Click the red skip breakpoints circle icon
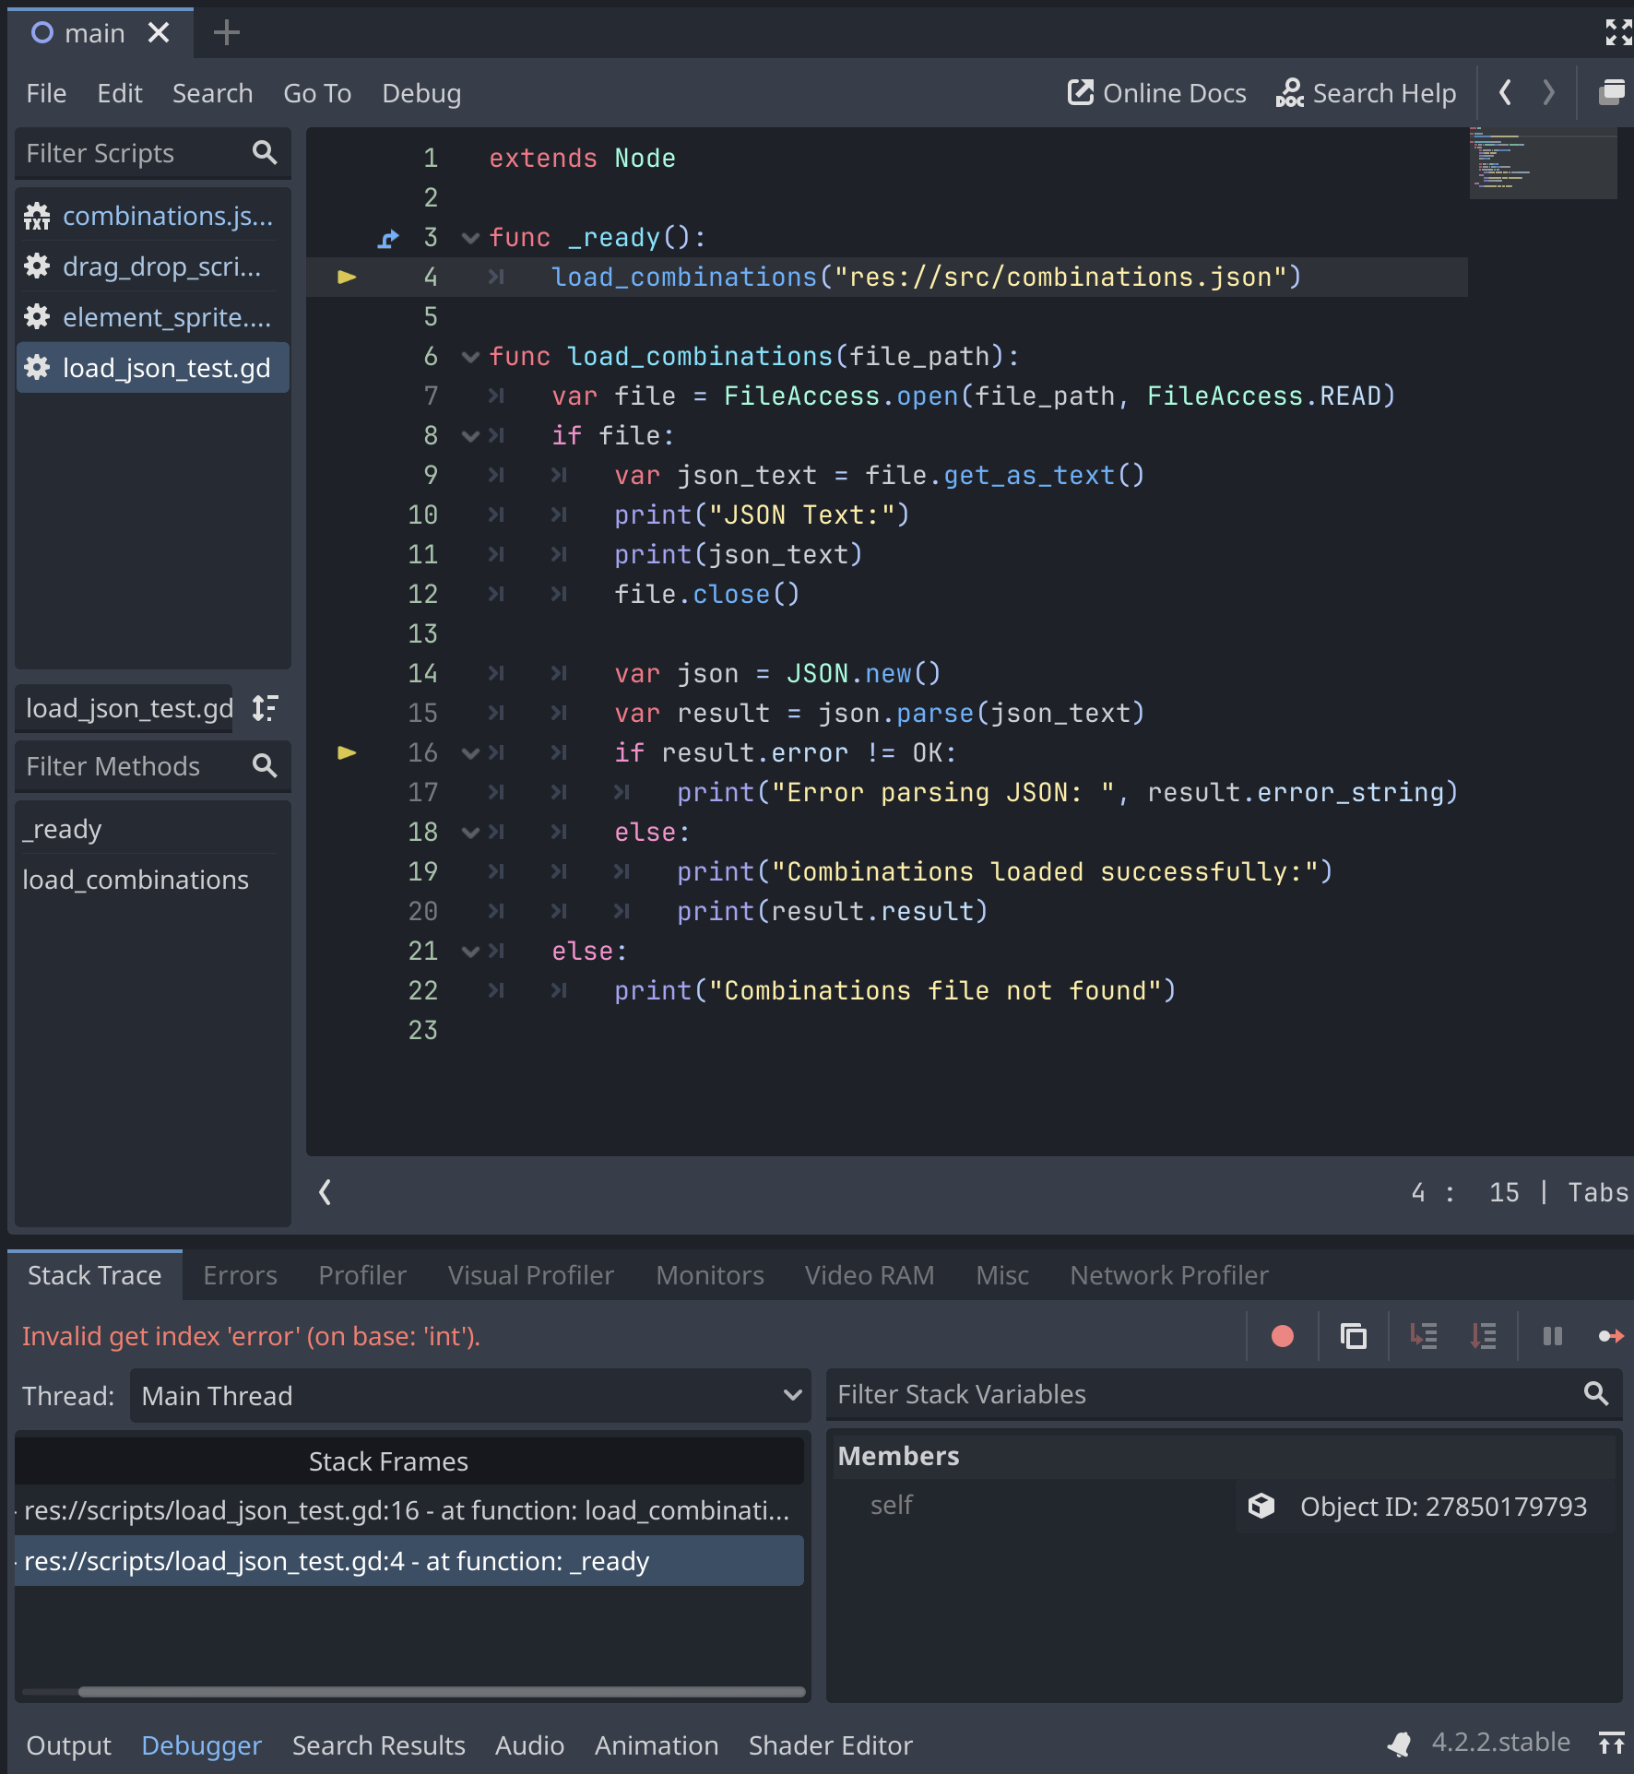The height and width of the screenshot is (1774, 1634). 1282,1336
